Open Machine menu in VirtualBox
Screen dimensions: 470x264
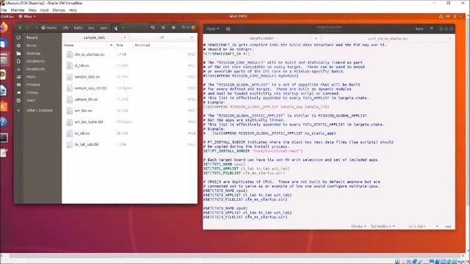pyautogui.click(x=18, y=10)
